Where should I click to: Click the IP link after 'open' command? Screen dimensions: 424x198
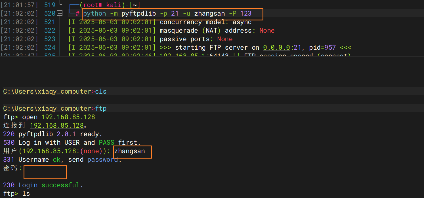pos(68,117)
